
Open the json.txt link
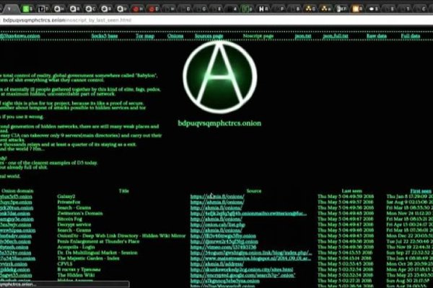click(x=303, y=36)
